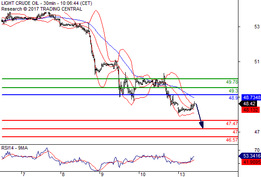Click the red 46.57 support label
Screen dimensions: 261x177
pos(232,140)
